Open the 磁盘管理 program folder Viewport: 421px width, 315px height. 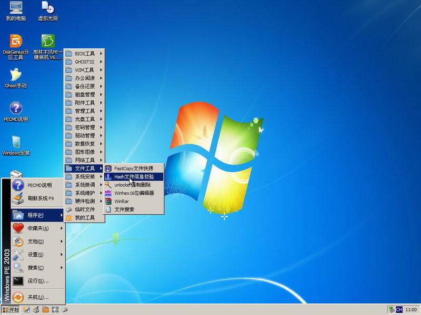[84, 94]
